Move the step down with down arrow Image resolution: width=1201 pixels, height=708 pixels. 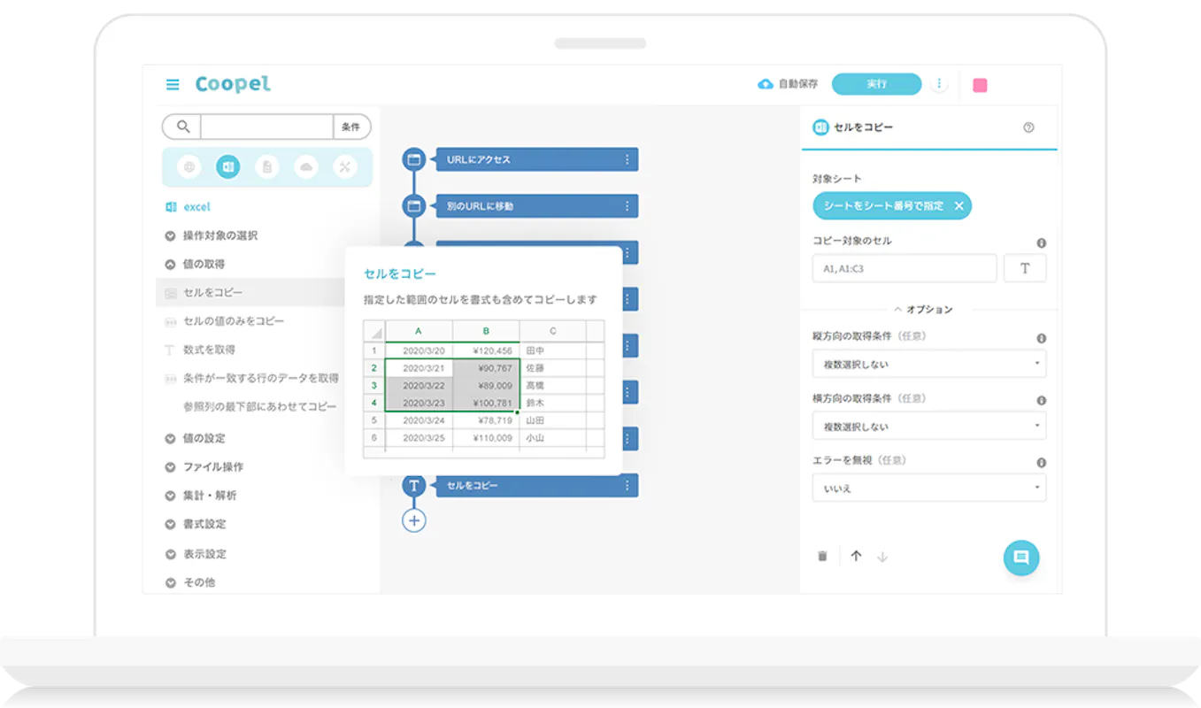(882, 557)
